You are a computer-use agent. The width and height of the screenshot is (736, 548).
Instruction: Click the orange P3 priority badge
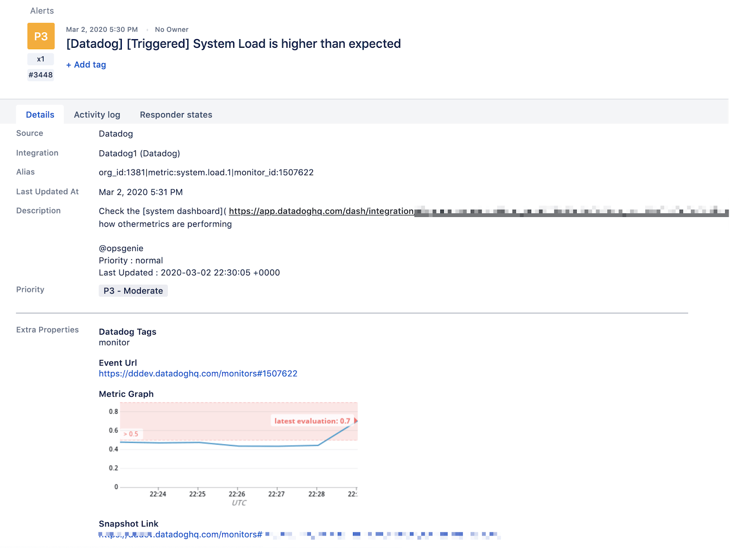pyautogui.click(x=40, y=36)
